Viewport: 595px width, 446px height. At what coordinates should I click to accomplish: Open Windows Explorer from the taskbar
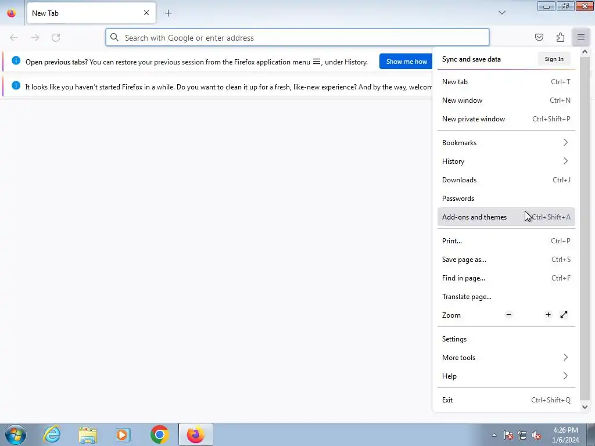(88, 434)
